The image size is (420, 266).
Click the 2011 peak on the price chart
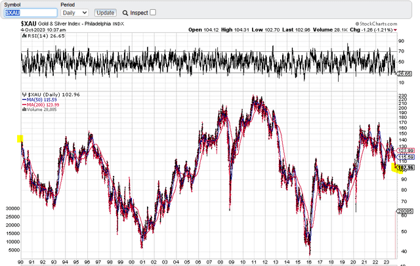(255, 99)
